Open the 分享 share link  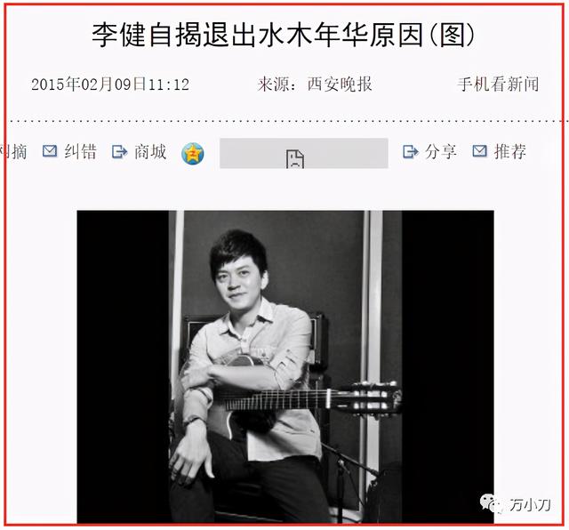click(441, 151)
